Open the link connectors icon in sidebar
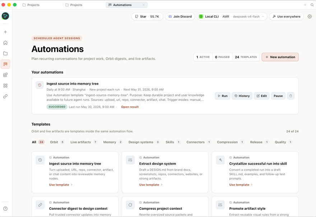The height and width of the screenshot is (217, 316). click(x=5, y=96)
